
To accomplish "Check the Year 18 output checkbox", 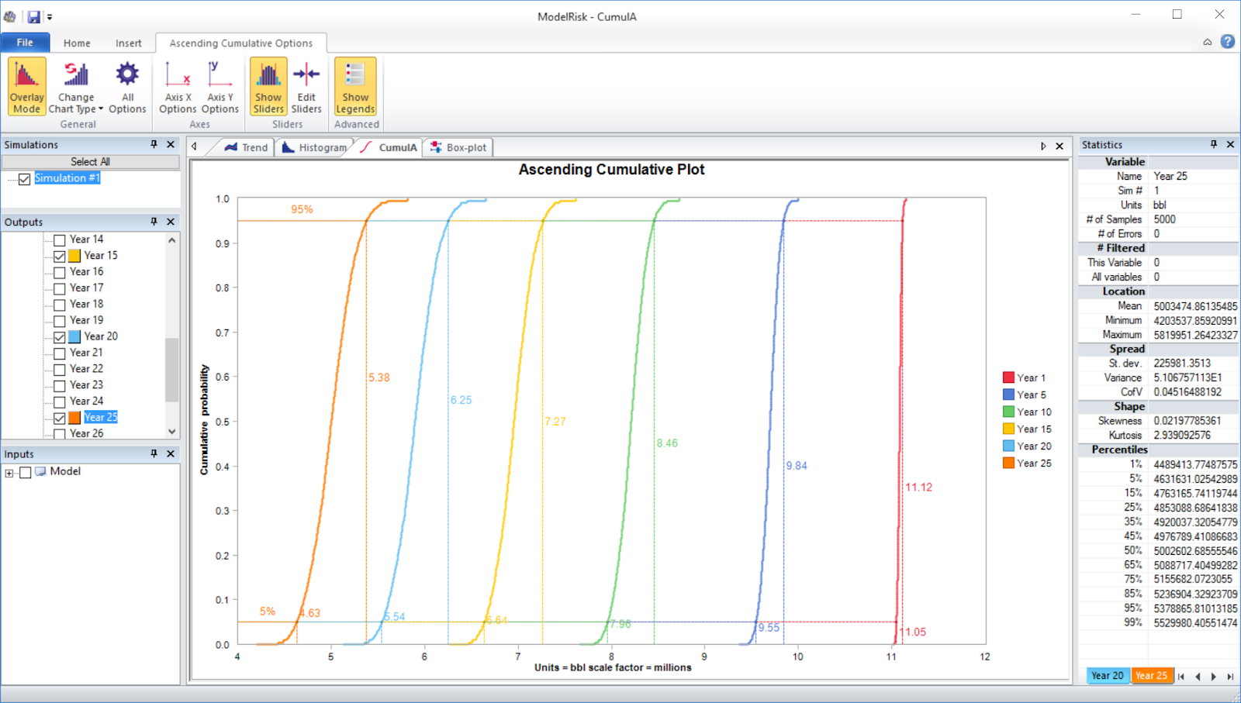I will click(60, 304).
